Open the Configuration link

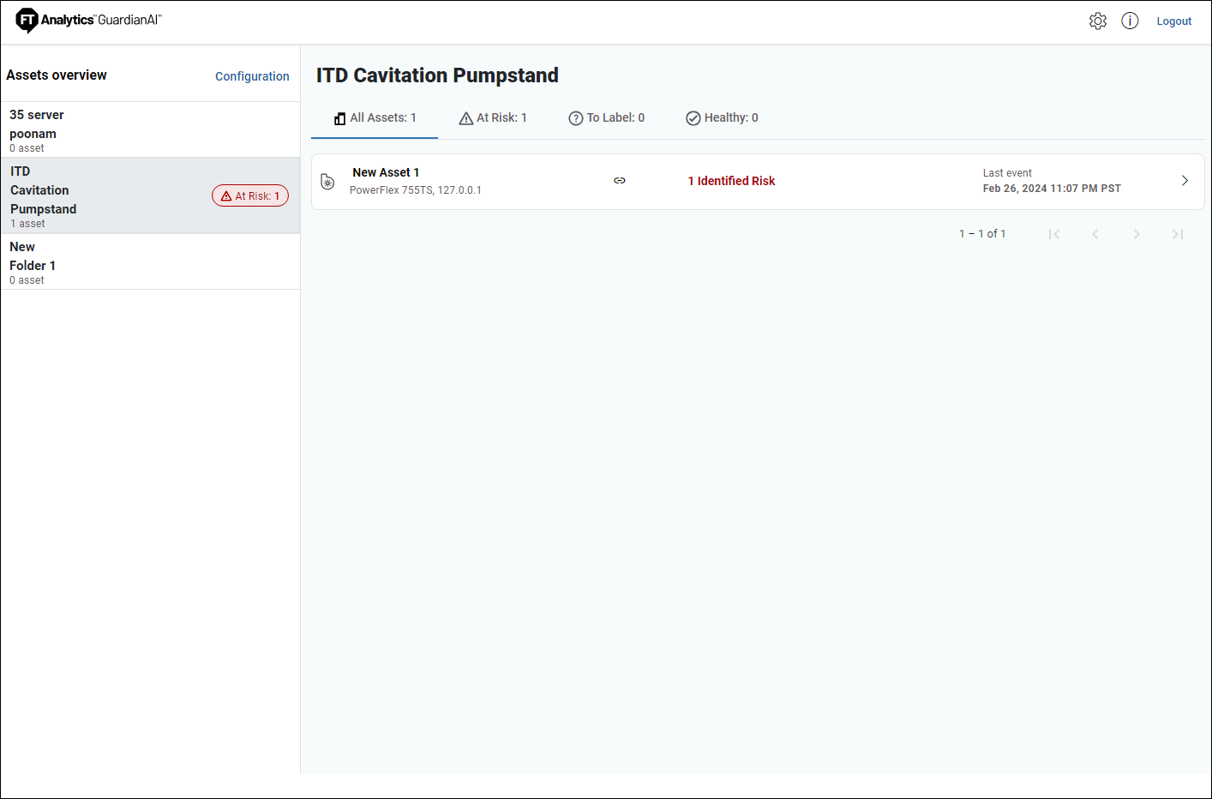(252, 76)
